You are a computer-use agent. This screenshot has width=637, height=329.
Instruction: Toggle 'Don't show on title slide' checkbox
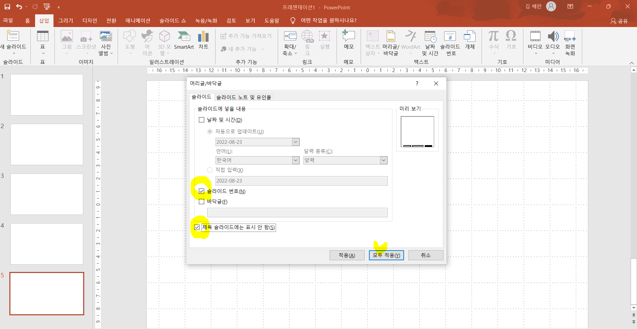point(197,227)
